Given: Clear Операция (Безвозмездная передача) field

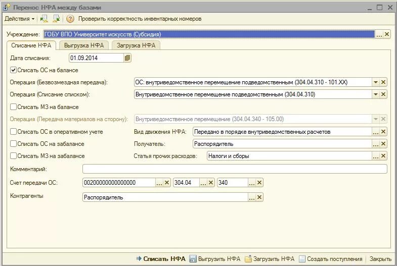Looking at the screenshot, I should (x=383, y=82).
